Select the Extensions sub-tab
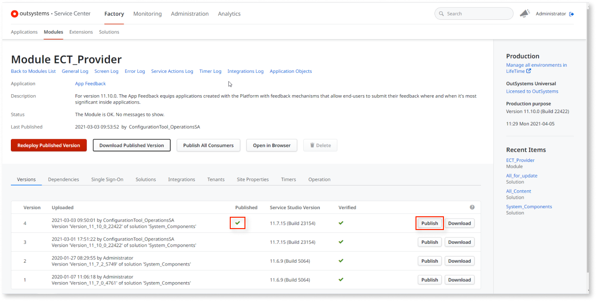596x301 pixels. pyautogui.click(x=81, y=32)
